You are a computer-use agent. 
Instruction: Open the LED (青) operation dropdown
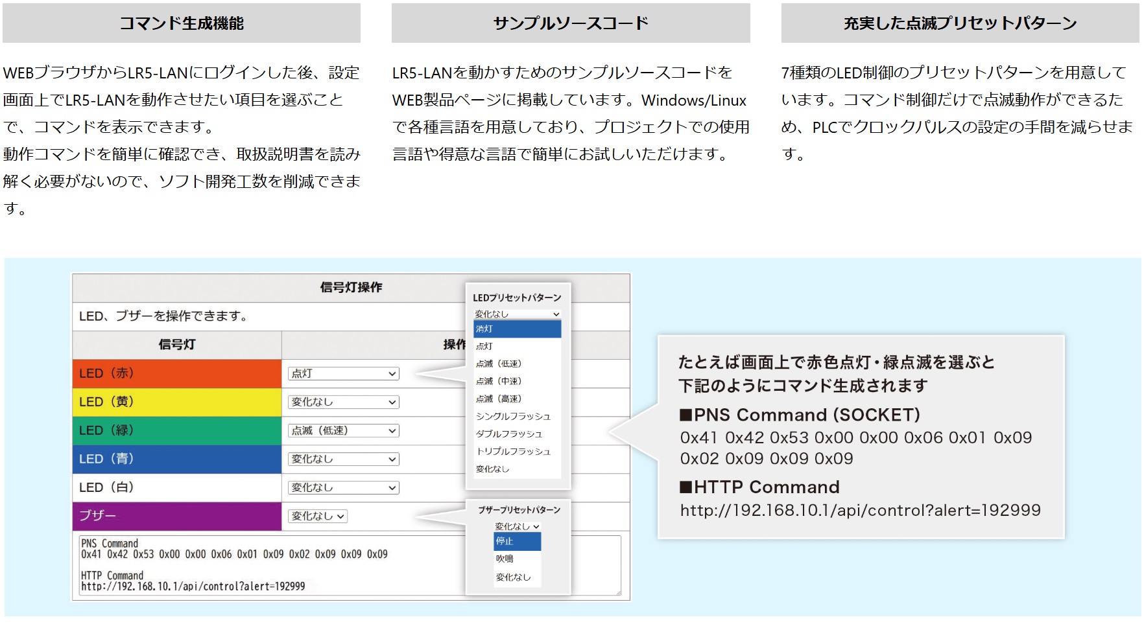coord(343,459)
